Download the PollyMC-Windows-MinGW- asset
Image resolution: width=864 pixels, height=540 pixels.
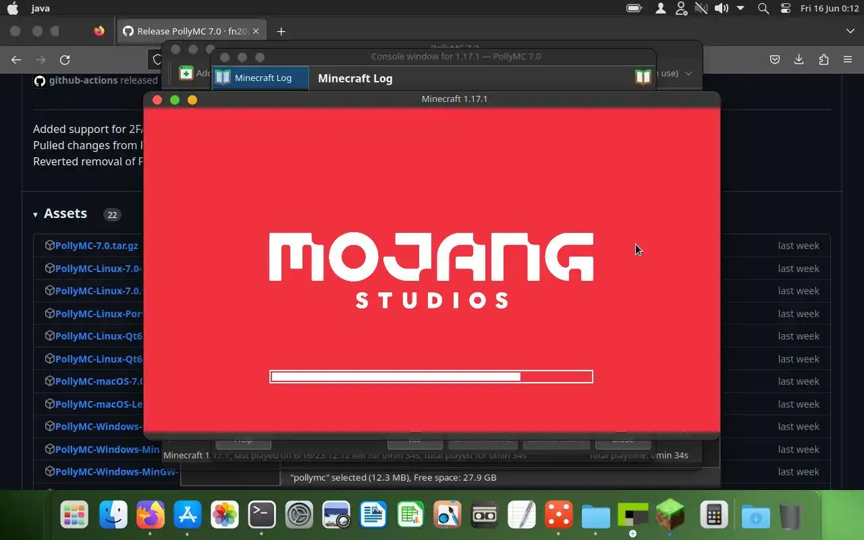[117, 472]
